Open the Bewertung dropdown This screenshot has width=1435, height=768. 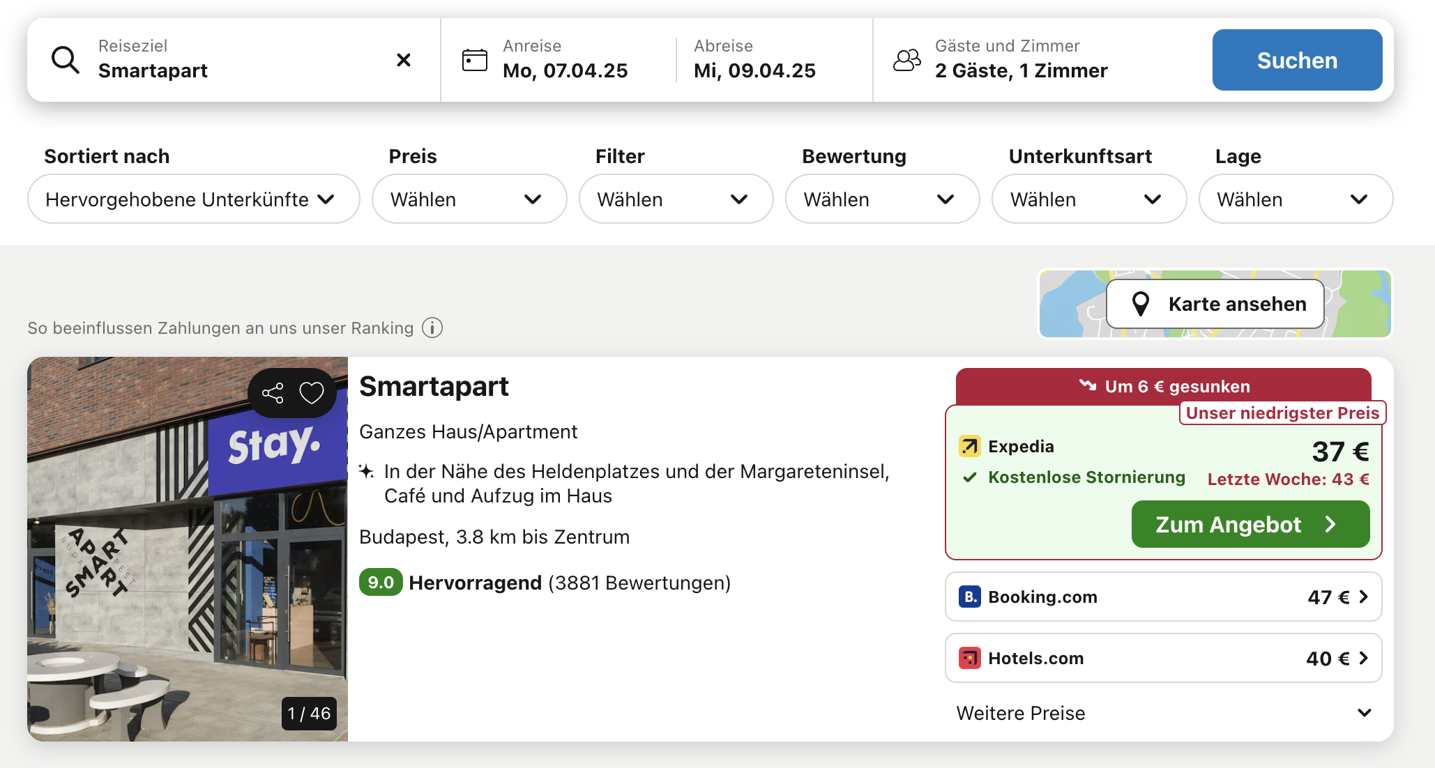pos(882,199)
